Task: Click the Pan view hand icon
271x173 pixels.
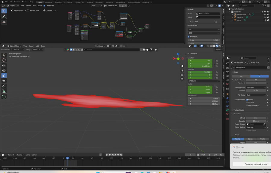Action: click(x=182, y=71)
